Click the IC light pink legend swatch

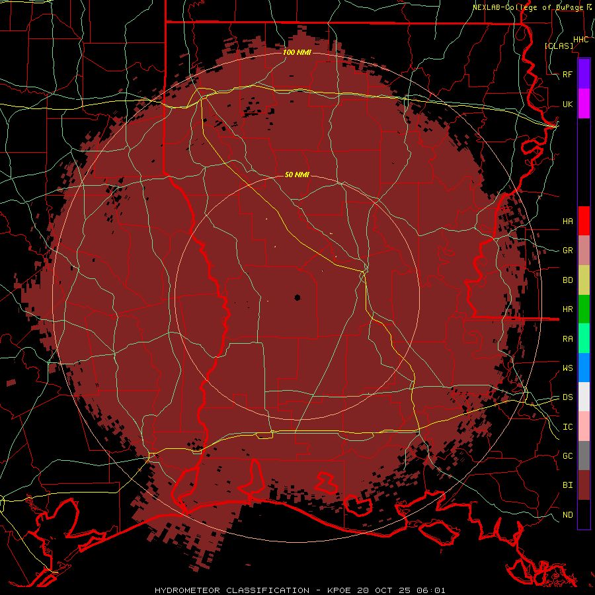[x=584, y=426]
